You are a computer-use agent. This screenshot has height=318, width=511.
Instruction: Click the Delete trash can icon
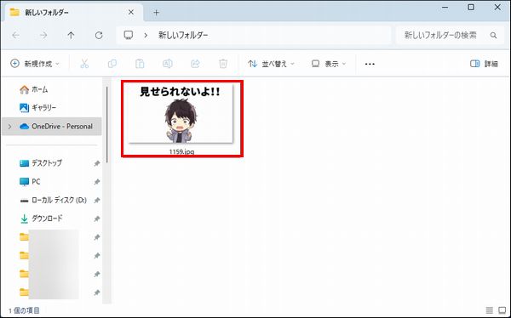click(x=223, y=64)
